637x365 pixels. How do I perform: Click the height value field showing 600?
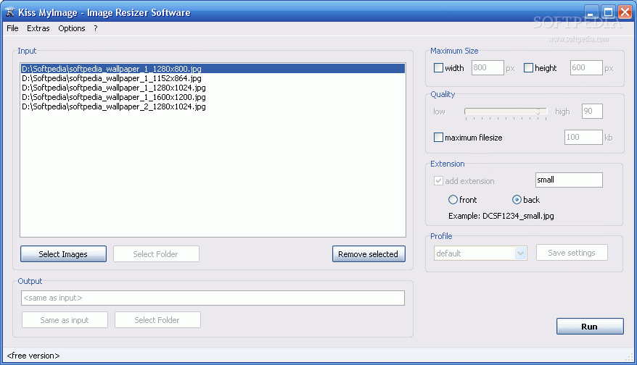(x=585, y=68)
